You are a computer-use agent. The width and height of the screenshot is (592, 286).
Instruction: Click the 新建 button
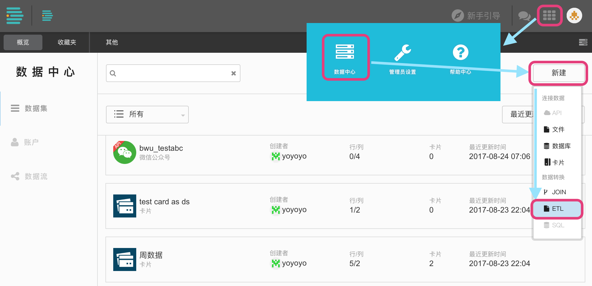click(559, 73)
